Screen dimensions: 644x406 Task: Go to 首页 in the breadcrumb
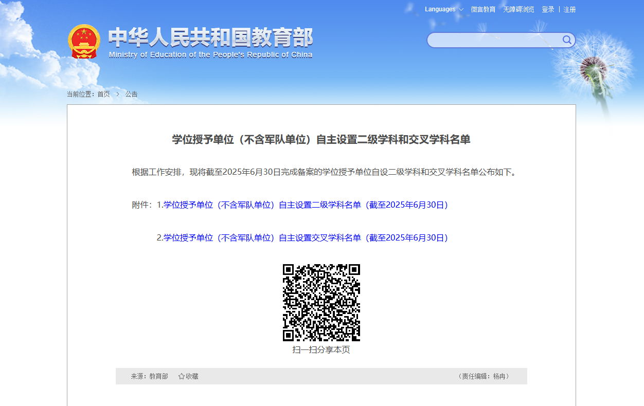coord(103,94)
